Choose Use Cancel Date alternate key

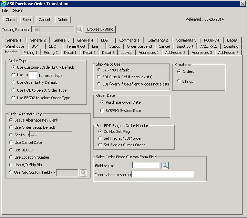(11, 142)
